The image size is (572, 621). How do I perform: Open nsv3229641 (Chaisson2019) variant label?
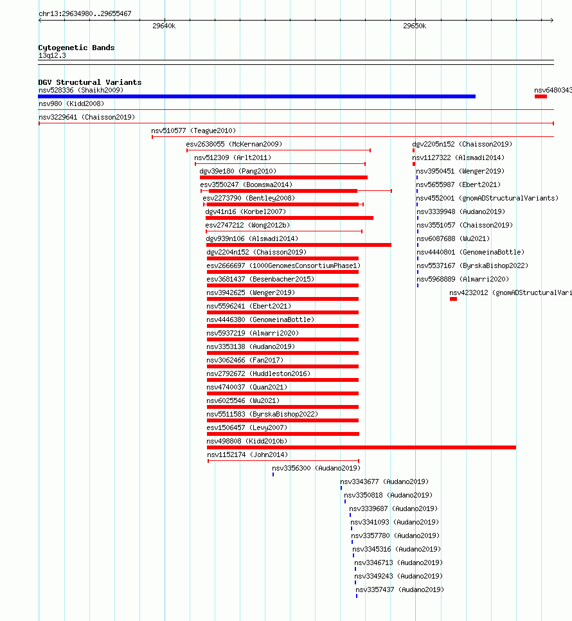pyautogui.click(x=87, y=117)
